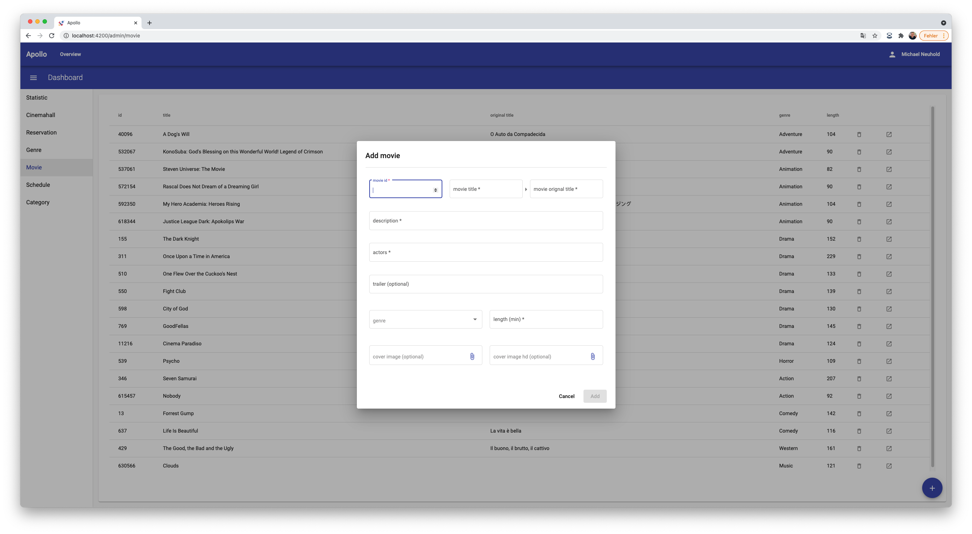
Task: Open the Schedule sidebar item
Action: pos(38,185)
